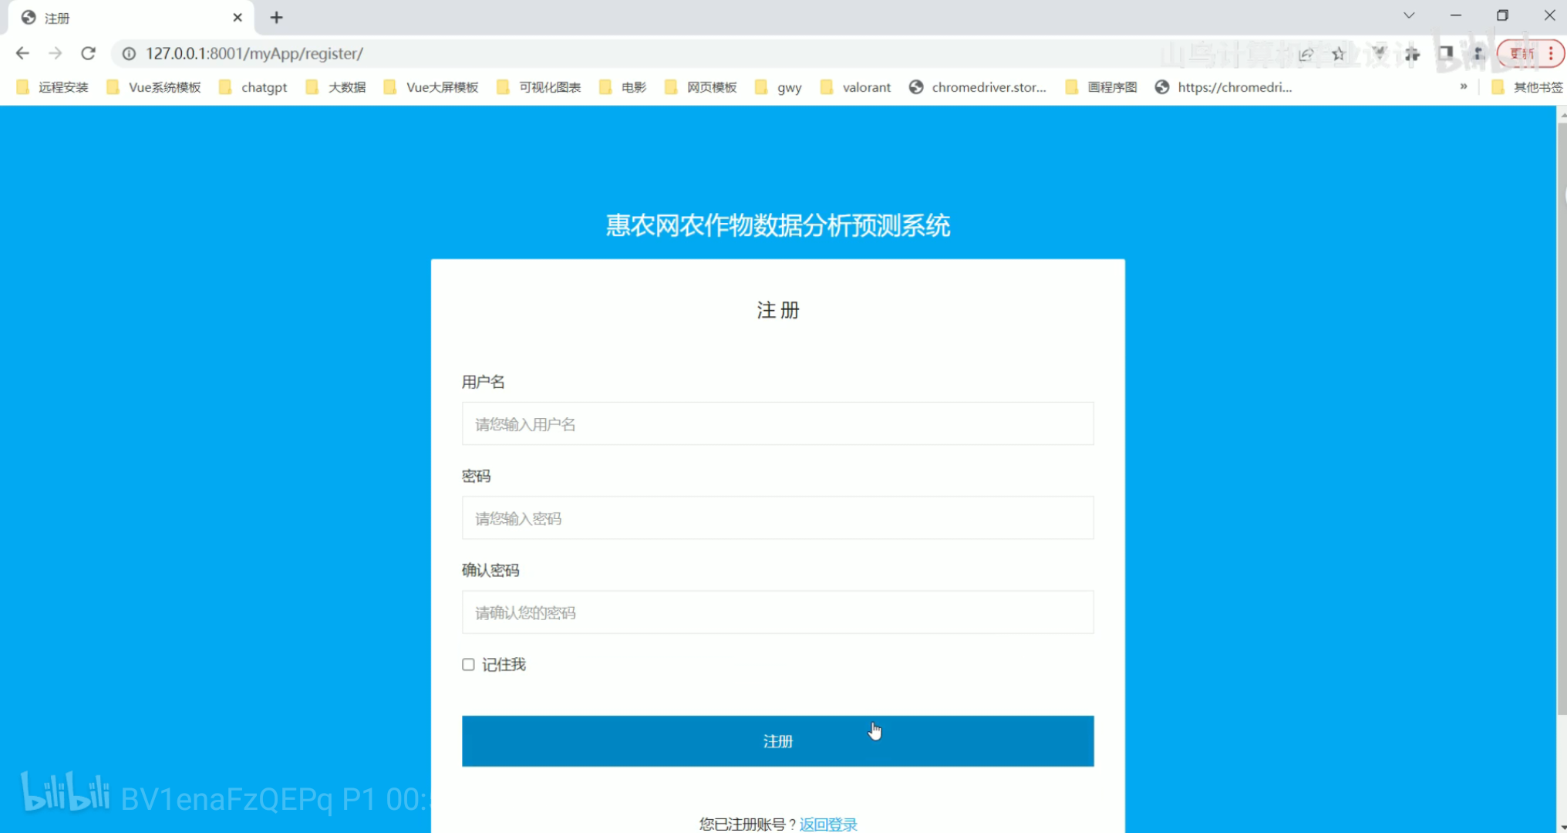This screenshot has width=1567, height=833.
Task: Click the blue 注册 submit button
Action: coord(777,740)
